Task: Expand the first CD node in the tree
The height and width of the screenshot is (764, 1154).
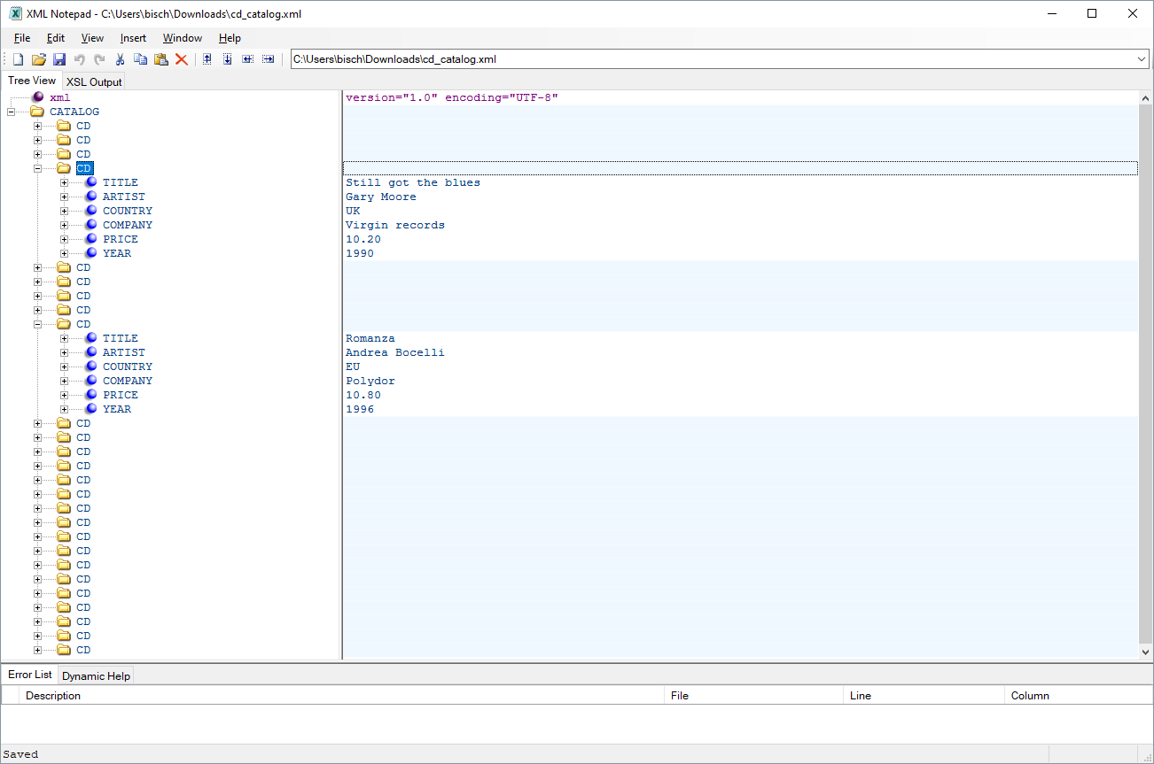Action: (x=36, y=125)
